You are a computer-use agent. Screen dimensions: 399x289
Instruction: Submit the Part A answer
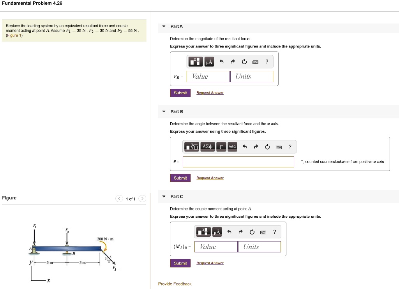180,93
